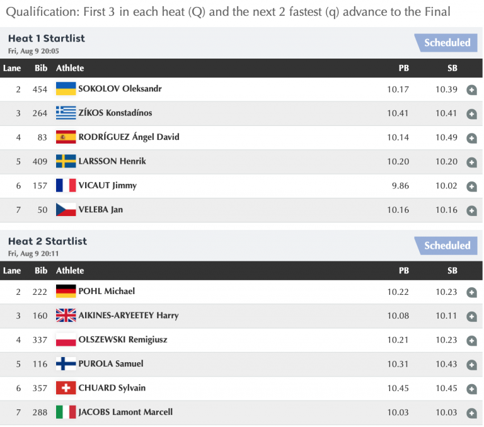
Task: Expand details for Sokolov Oleksandr row
Action: 471,90
